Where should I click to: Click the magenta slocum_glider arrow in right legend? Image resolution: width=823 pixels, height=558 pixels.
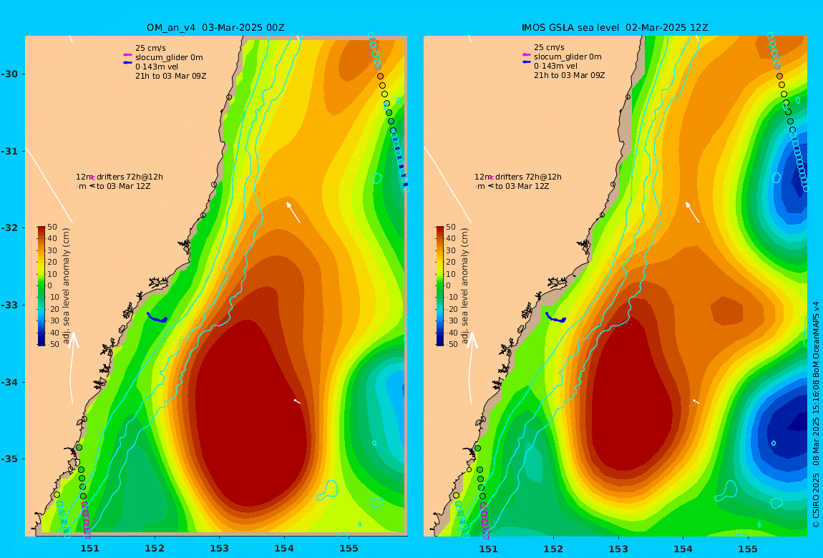point(526,54)
